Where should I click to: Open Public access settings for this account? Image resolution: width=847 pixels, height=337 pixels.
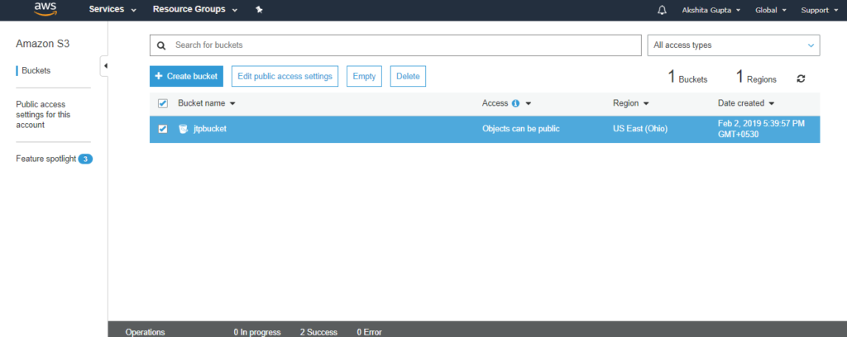[43, 114]
